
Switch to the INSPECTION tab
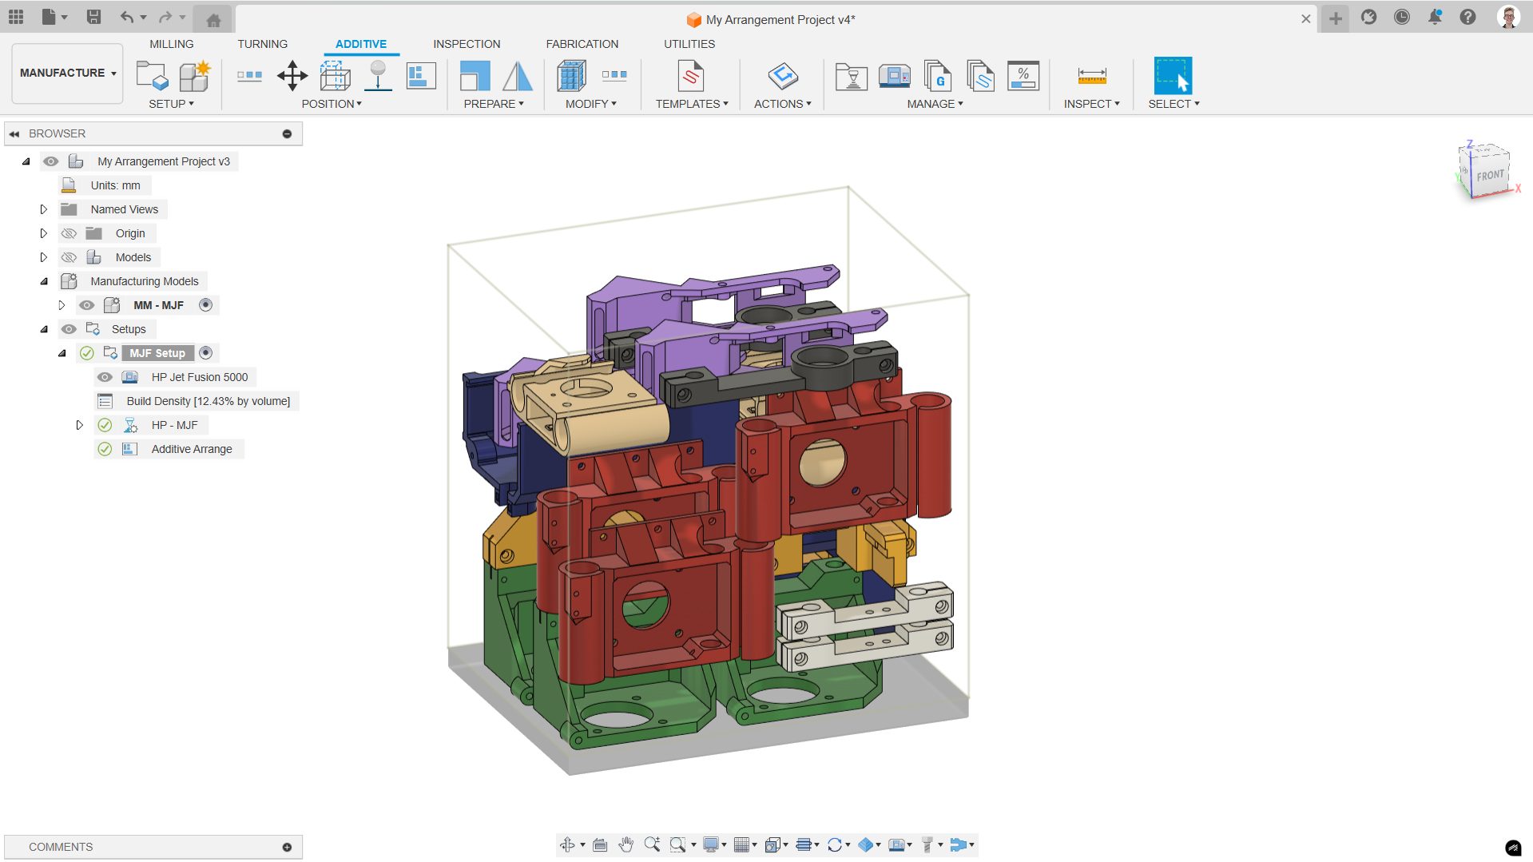coord(467,44)
